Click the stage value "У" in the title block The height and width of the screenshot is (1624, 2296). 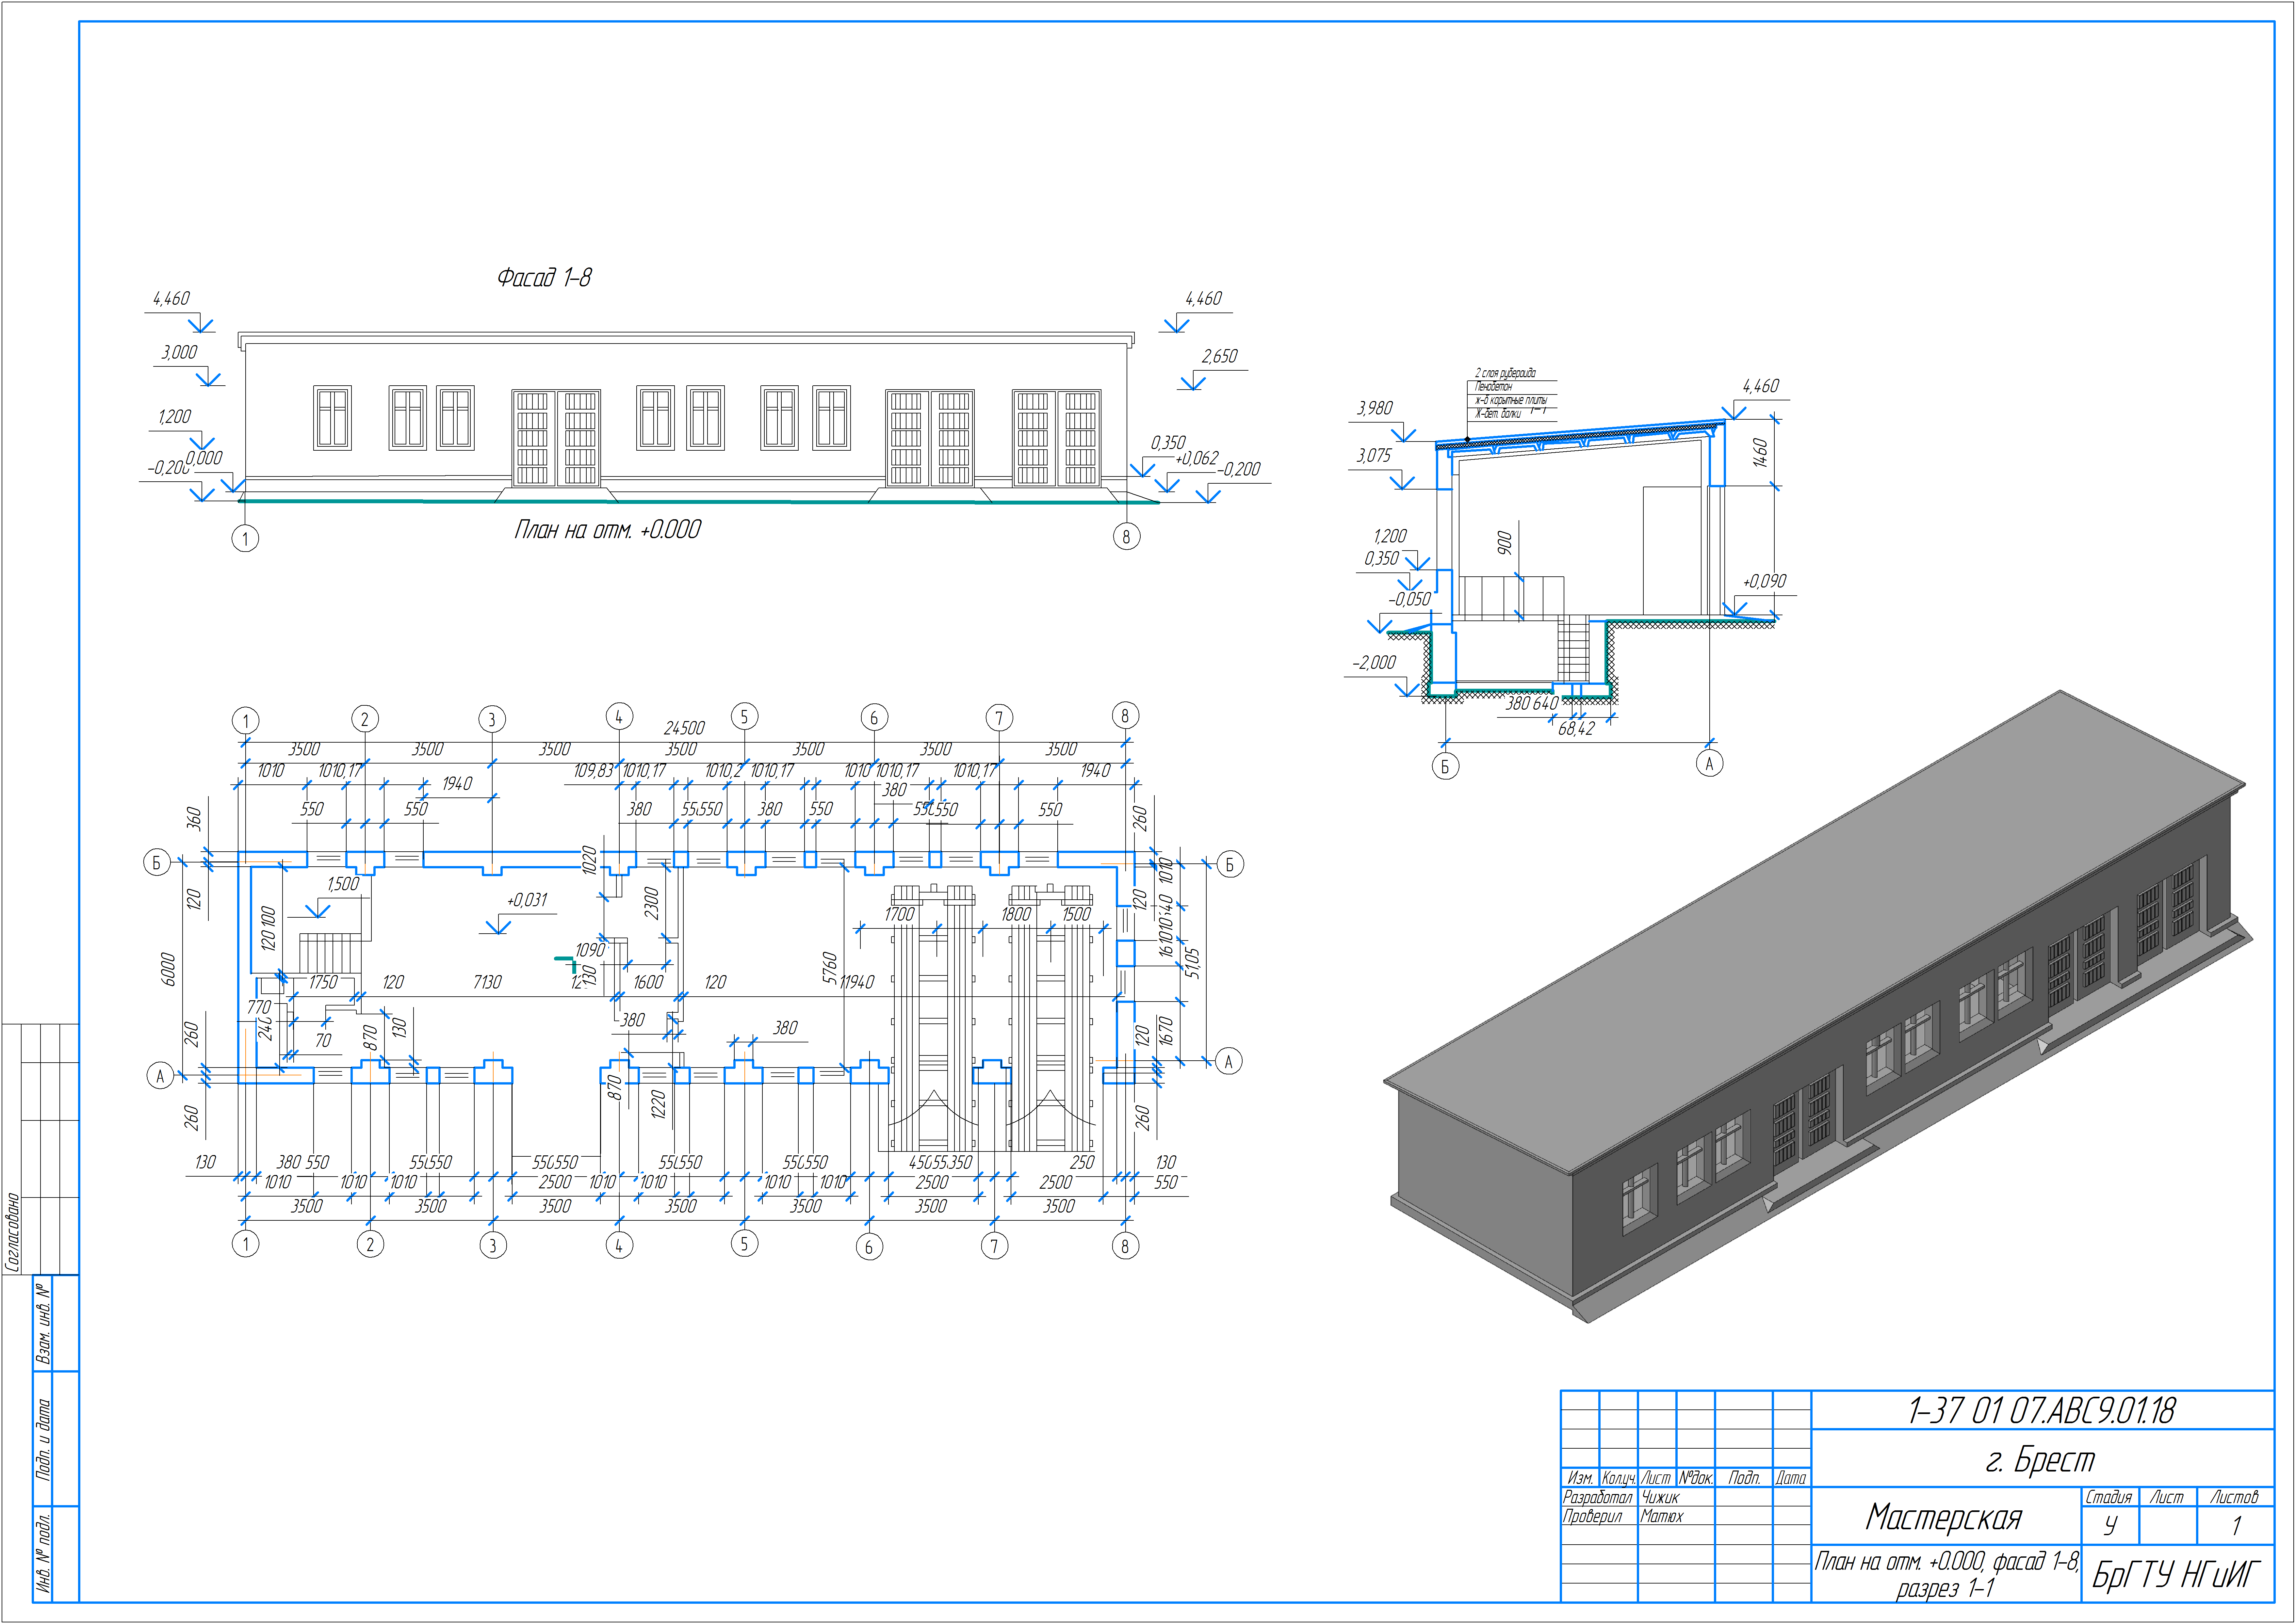(x=2110, y=1526)
